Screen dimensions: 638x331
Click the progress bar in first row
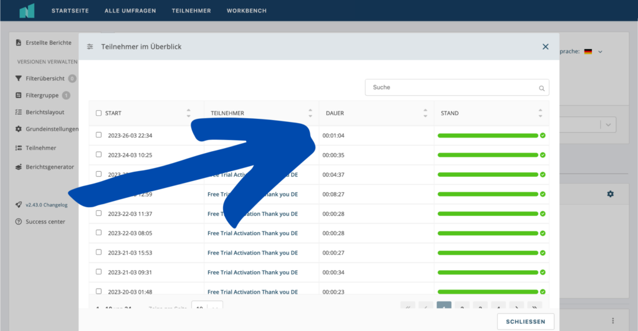(488, 135)
